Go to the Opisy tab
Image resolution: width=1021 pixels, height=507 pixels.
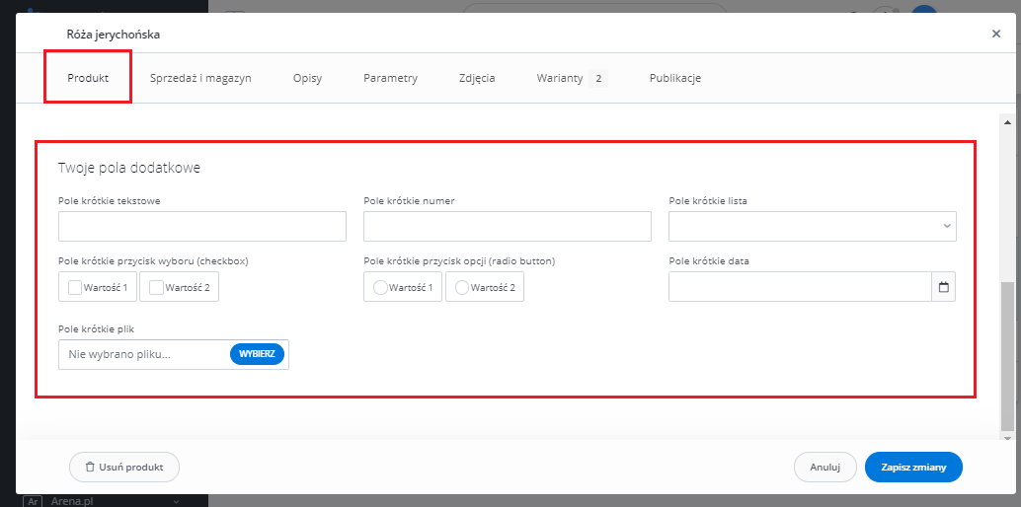[x=307, y=79]
